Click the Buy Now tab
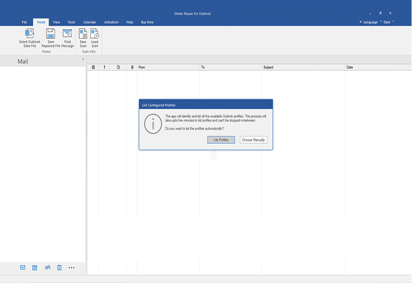412x284 pixels. [x=147, y=22]
